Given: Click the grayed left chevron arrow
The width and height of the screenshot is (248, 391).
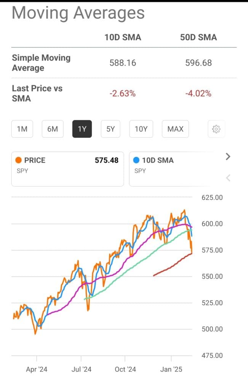Looking at the screenshot, I should coord(227,178).
